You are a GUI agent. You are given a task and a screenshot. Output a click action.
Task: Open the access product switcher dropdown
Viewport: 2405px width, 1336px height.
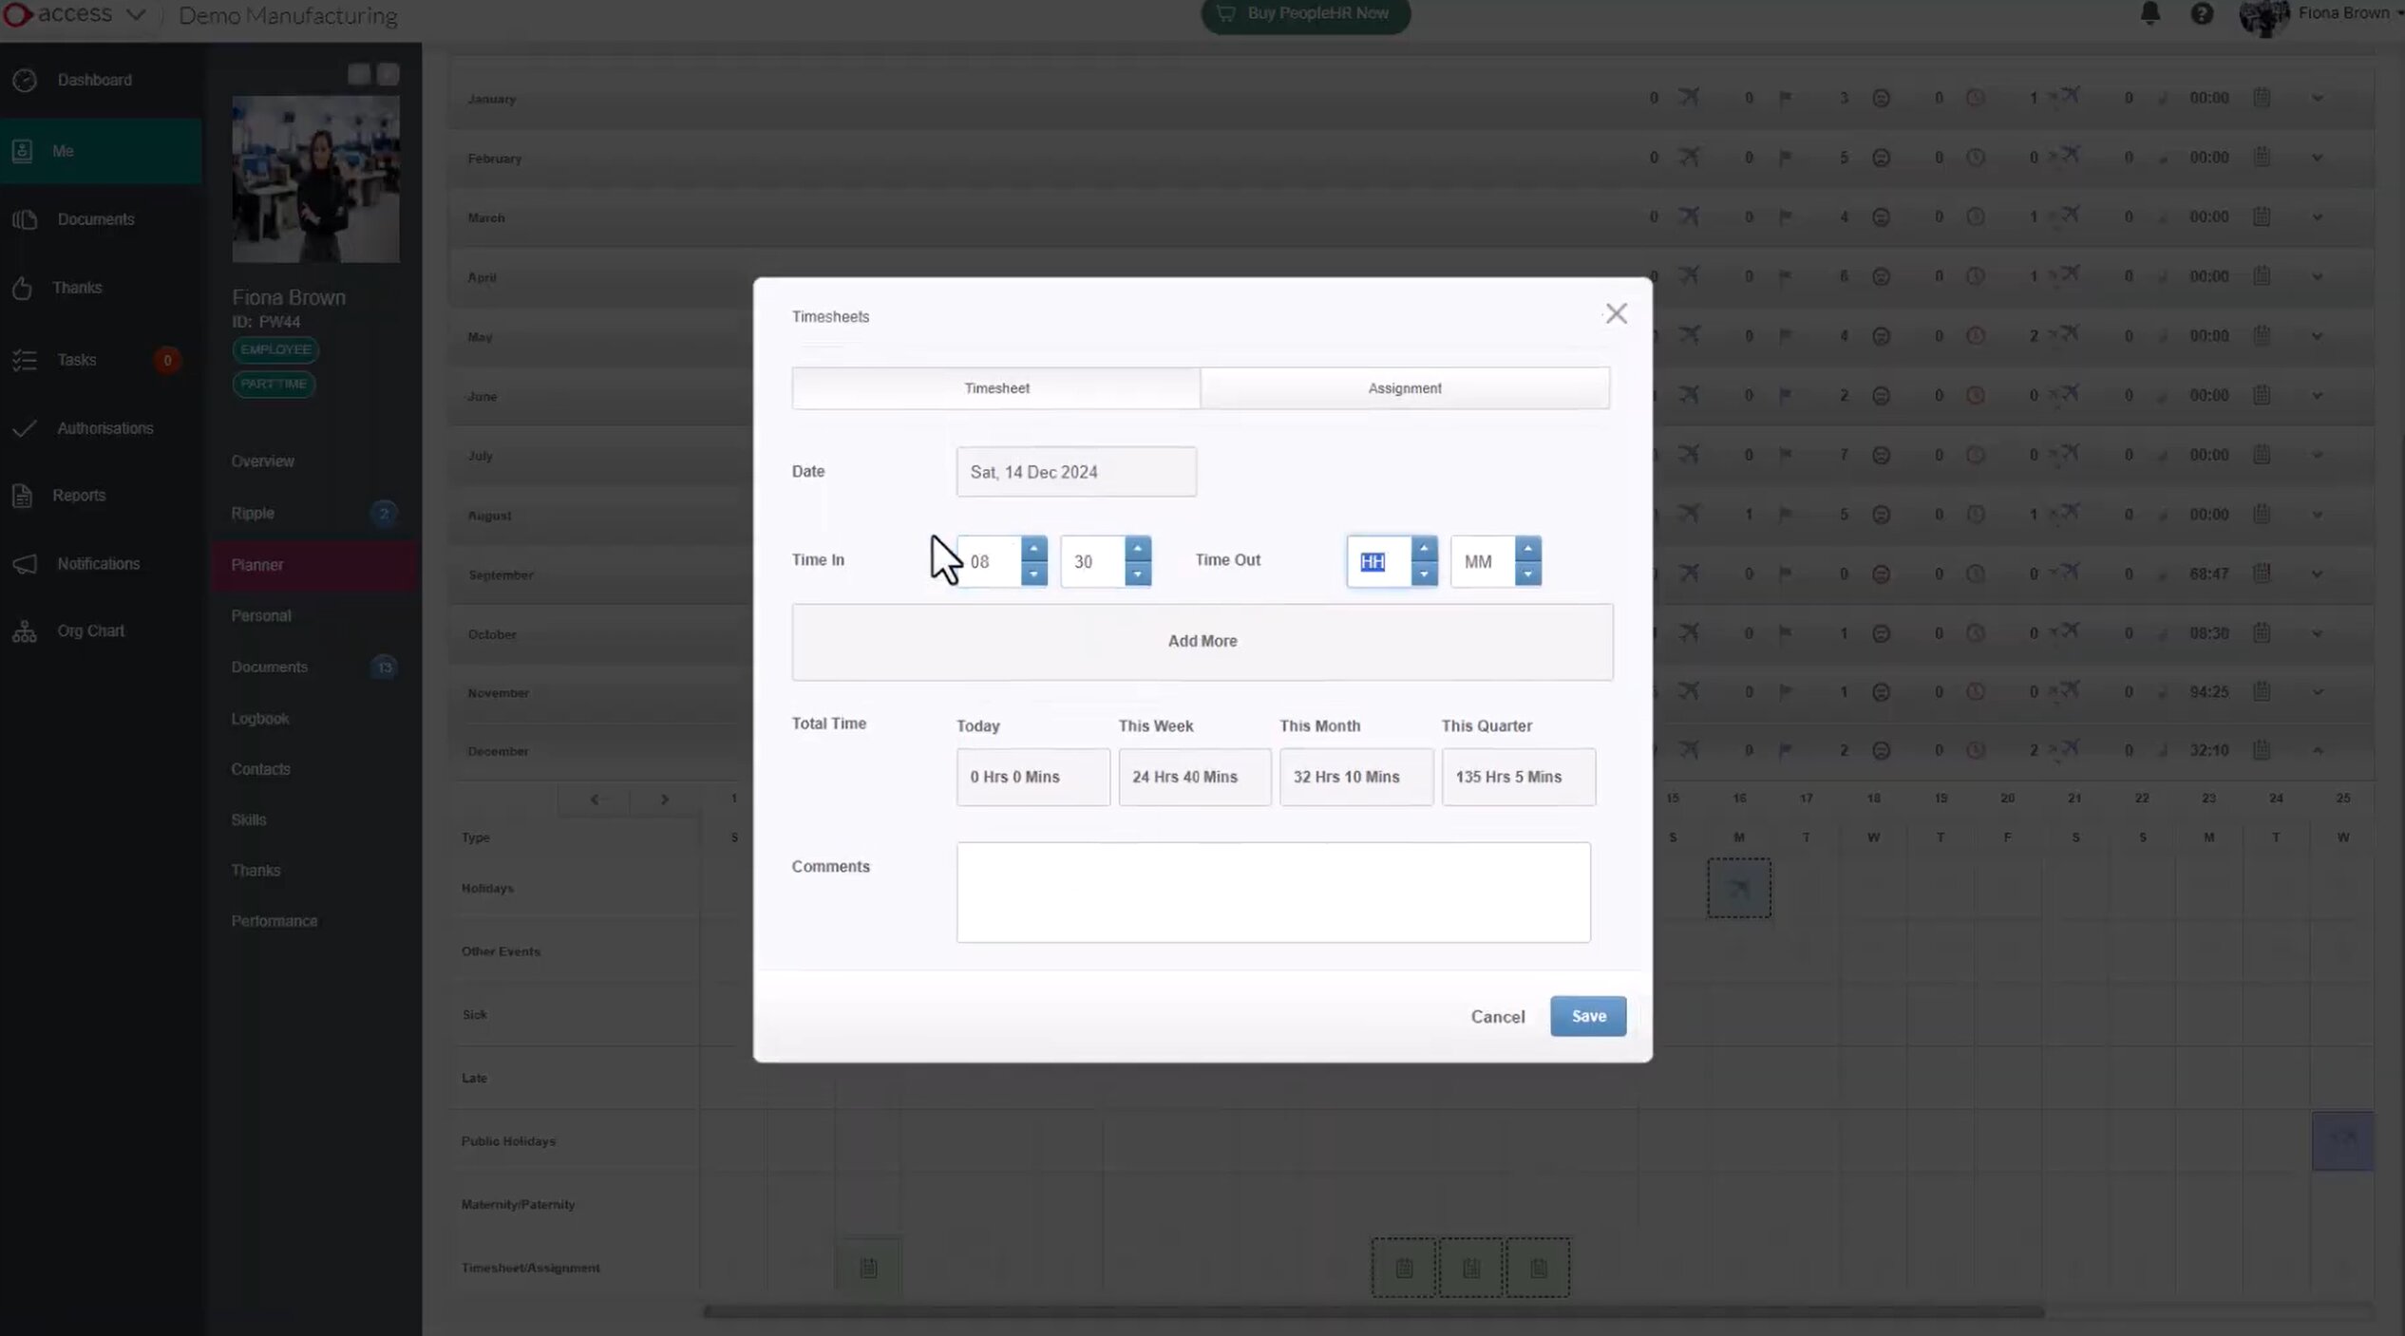[136, 14]
